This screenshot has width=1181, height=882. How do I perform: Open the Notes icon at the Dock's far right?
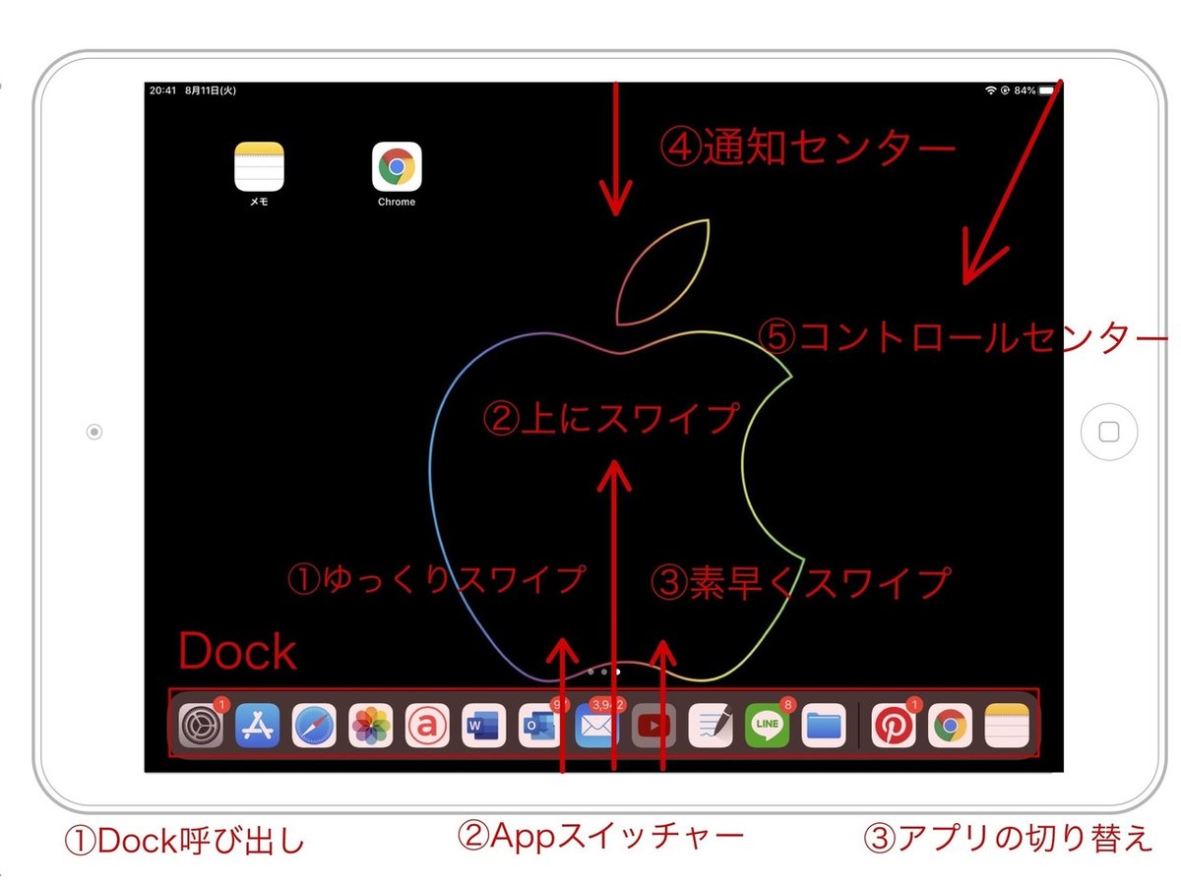pos(1006,726)
